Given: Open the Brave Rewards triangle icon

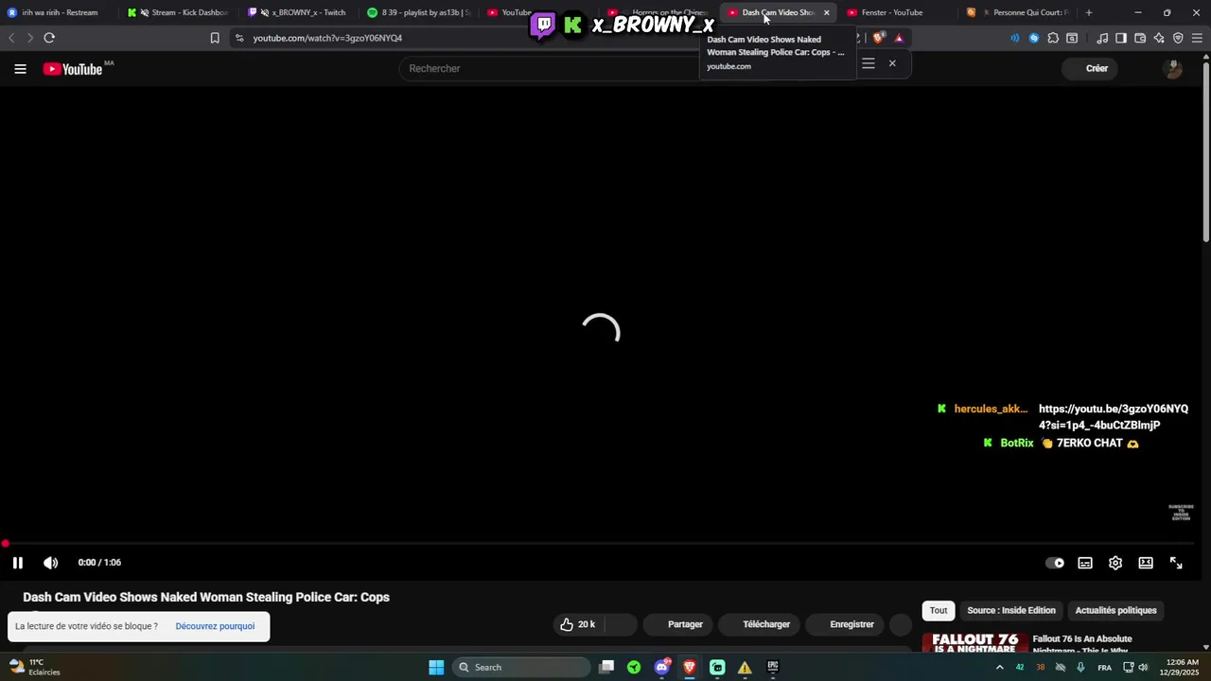Looking at the screenshot, I should click(x=899, y=38).
